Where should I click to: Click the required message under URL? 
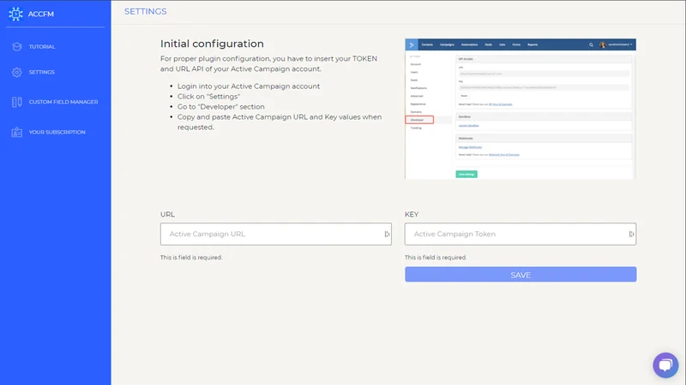191,258
